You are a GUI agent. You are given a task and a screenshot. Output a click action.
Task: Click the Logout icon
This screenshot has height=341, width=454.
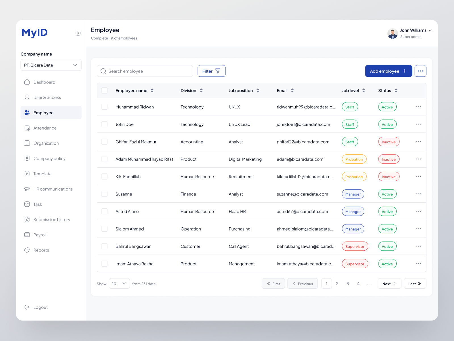(x=27, y=307)
